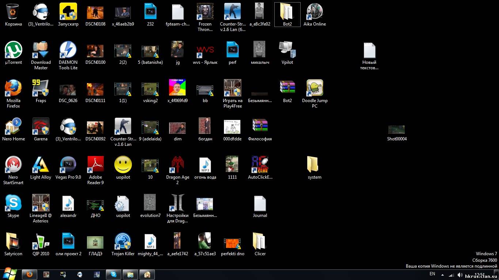Select the Aika Online shortcut
Screen dimensions: 499x280
(x=315, y=12)
